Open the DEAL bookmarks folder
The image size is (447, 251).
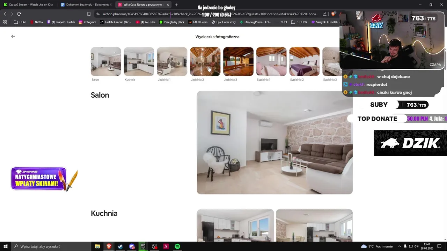[x=20, y=22]
